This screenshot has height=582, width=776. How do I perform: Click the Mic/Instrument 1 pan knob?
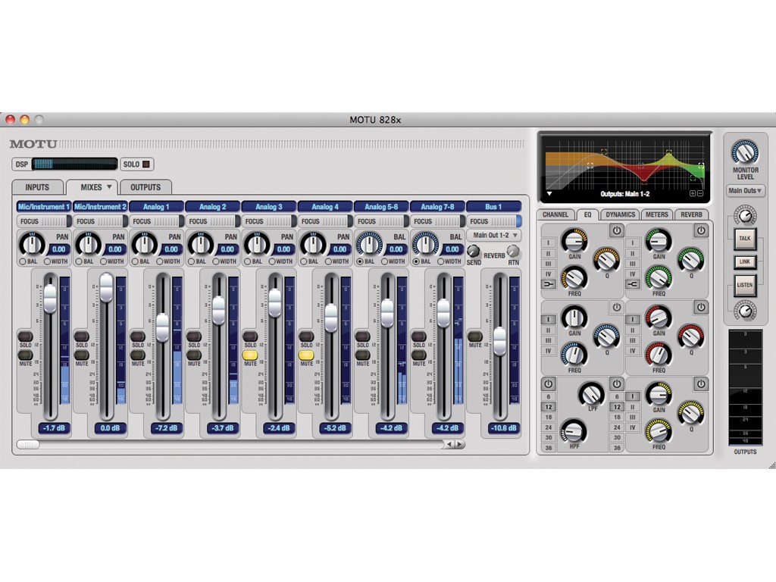coord(32,245)
